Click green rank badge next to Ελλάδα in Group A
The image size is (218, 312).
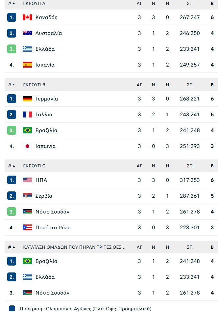[x=12, y=49]
